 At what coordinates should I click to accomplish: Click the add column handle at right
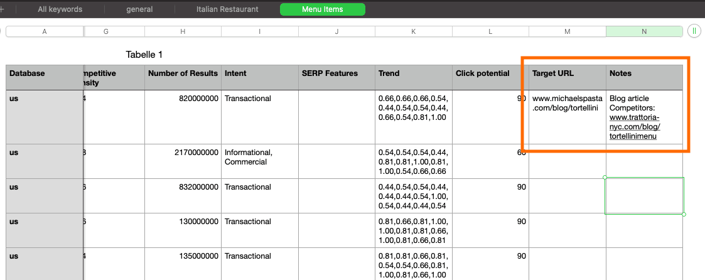pyautogui.click(x=694, y=31)
